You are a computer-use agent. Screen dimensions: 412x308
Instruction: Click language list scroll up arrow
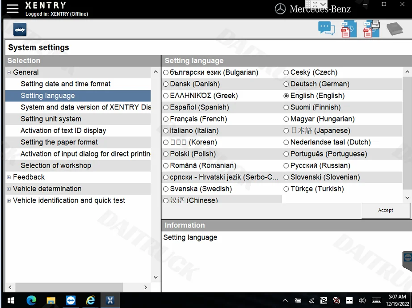click(x=407, y=72)
